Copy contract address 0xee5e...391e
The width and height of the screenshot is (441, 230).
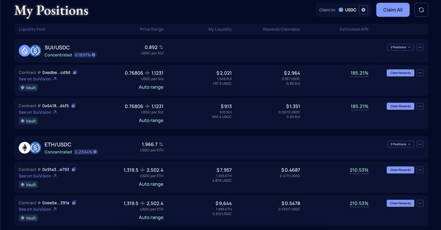pyautogui.click(x=74, y=203)
